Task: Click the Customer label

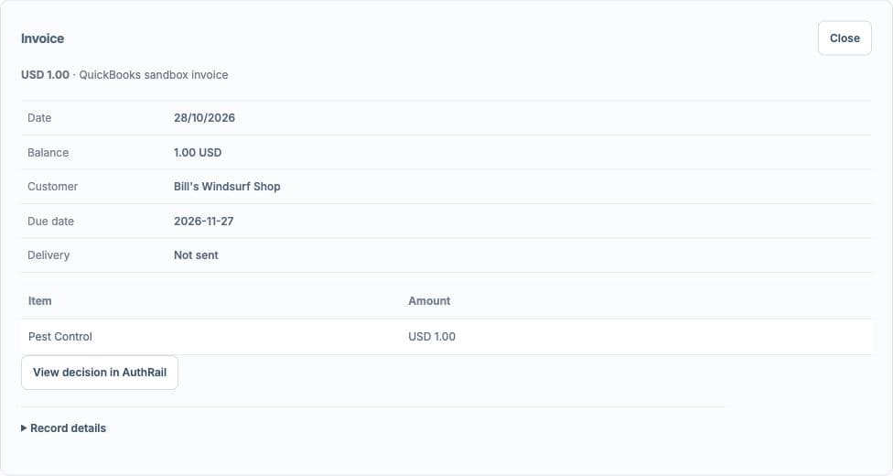Action: tap(52, 187)
